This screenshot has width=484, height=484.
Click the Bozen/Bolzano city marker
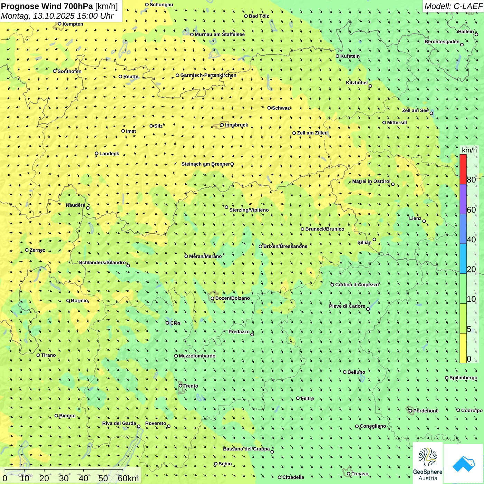(x=213, y=298)
